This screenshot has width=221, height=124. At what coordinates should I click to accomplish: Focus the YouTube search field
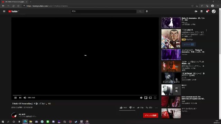coord(104,11)
